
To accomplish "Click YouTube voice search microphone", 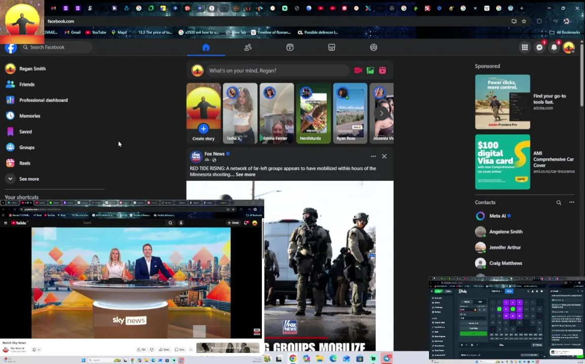I will click(181, 223).
